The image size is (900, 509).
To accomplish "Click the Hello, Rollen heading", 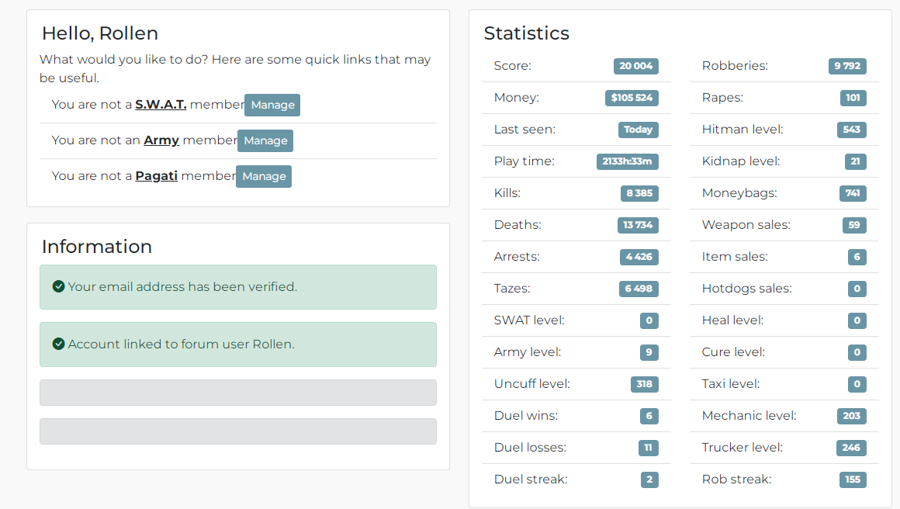I will tap(100, 33).
